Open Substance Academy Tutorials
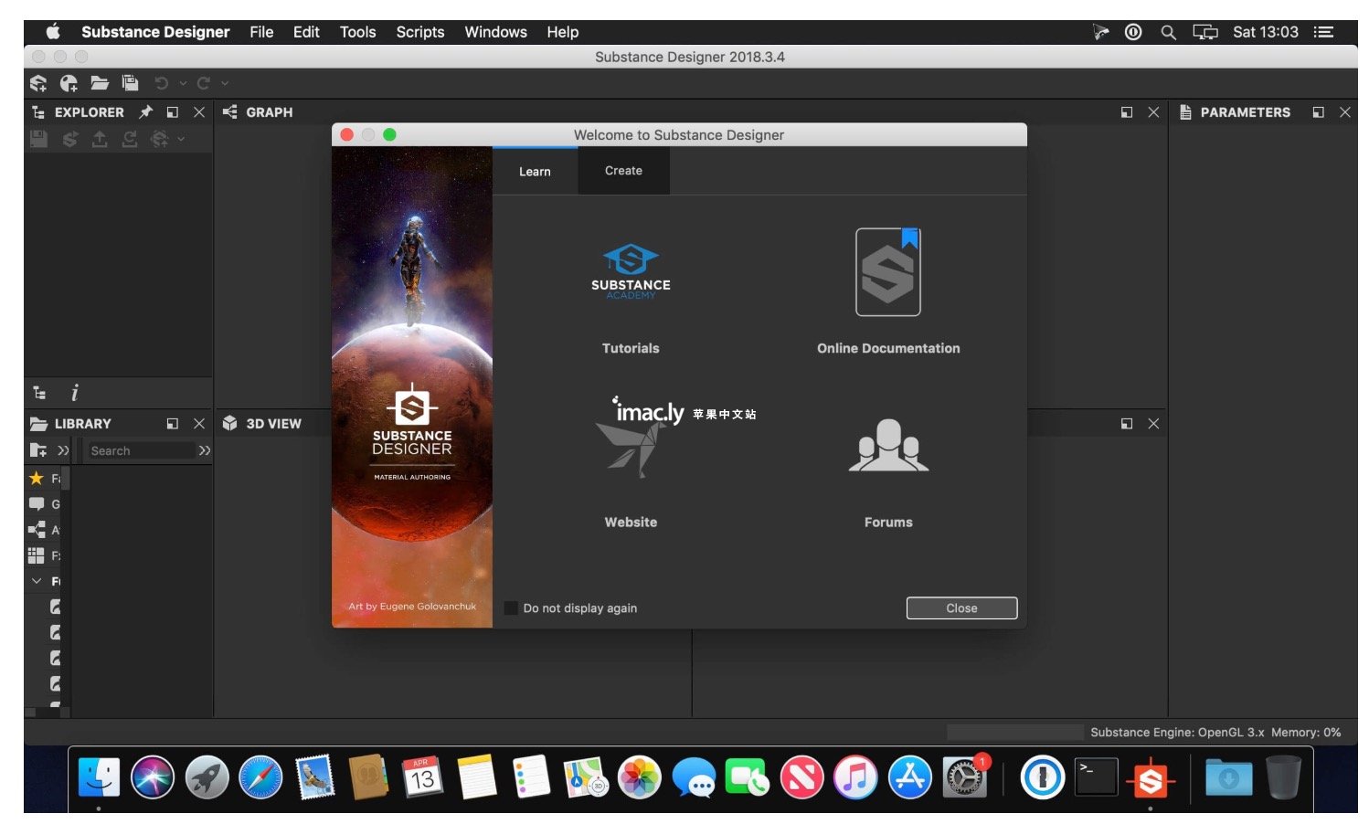This screenshot has width=1369, height=824. 631,297
